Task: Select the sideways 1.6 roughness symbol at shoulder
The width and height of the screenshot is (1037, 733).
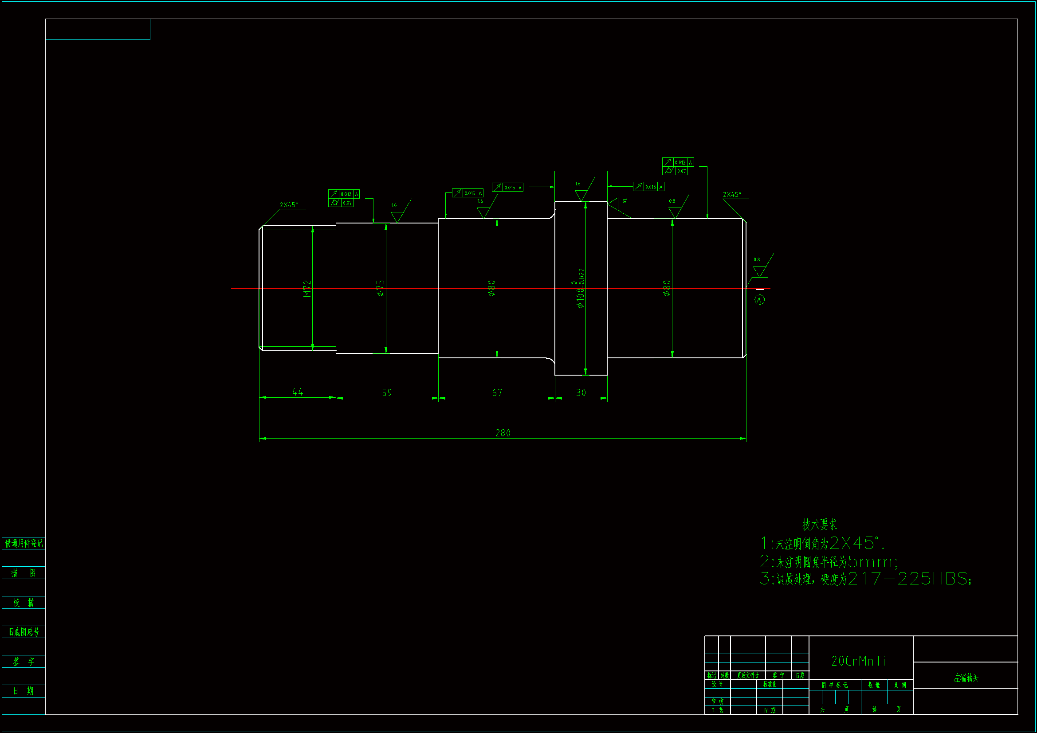Action: coord(613,204)
